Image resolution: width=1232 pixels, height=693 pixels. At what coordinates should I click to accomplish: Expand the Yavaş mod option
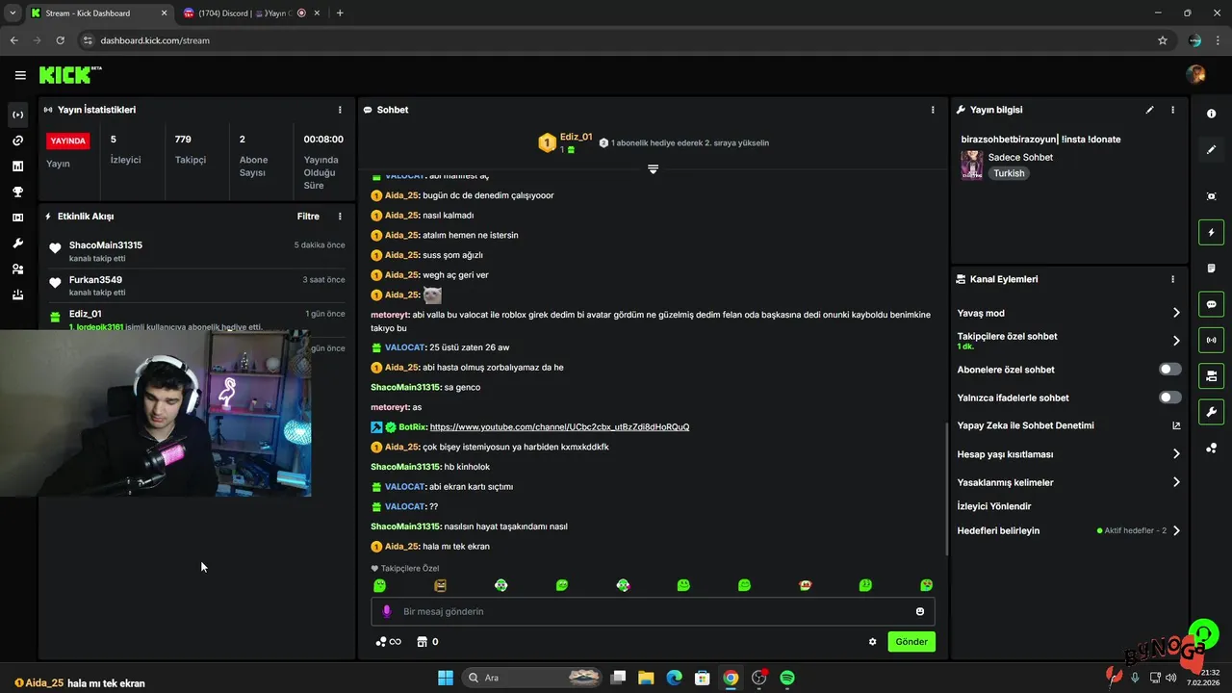click(x=1068, y=313)
